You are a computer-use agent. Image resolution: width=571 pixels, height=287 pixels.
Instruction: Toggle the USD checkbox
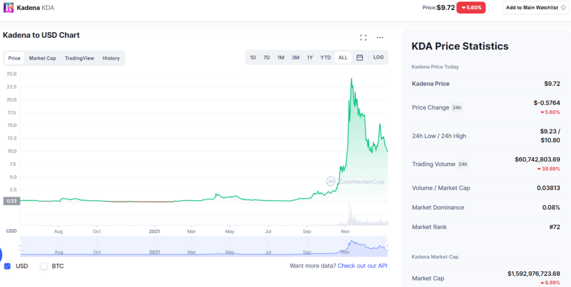pos(7,266)
